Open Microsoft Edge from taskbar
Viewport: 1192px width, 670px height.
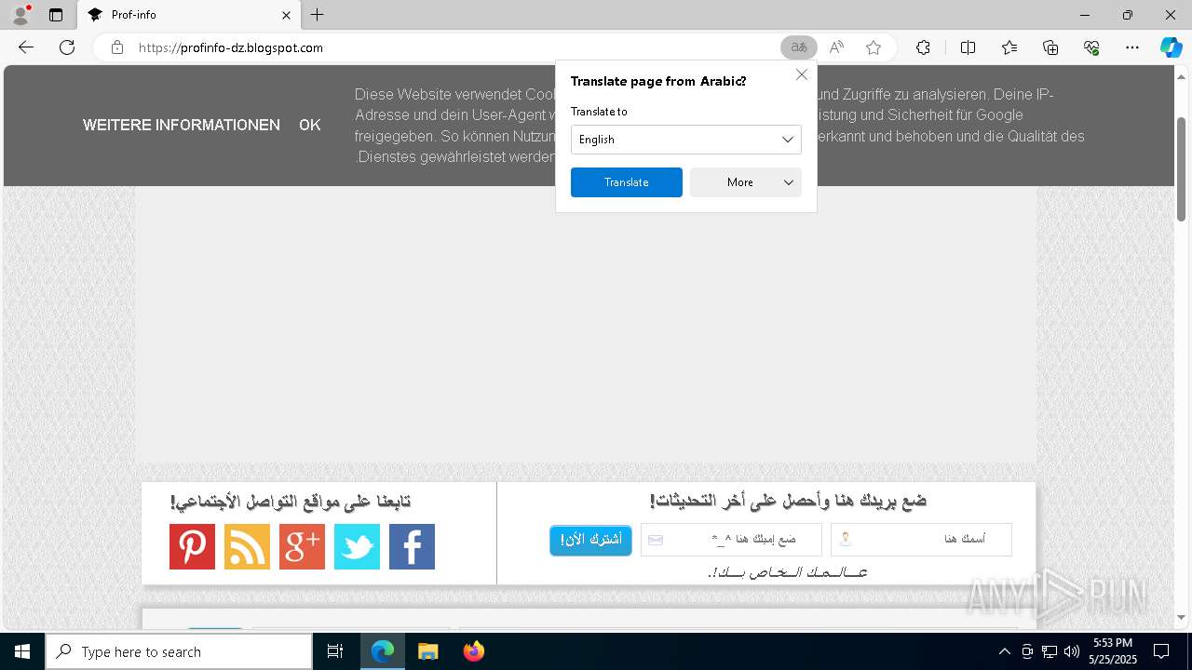point(383,651)
